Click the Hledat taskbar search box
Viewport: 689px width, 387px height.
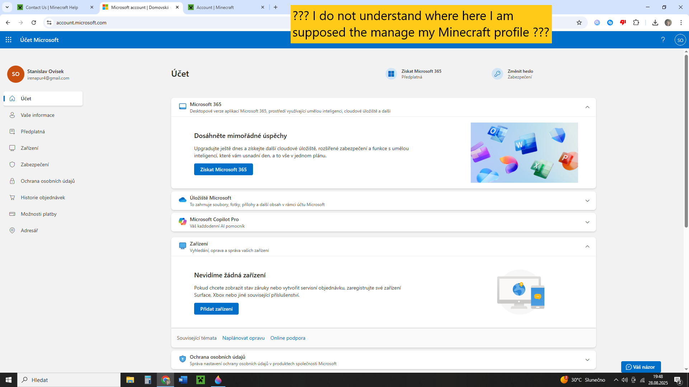coord(69,380)
